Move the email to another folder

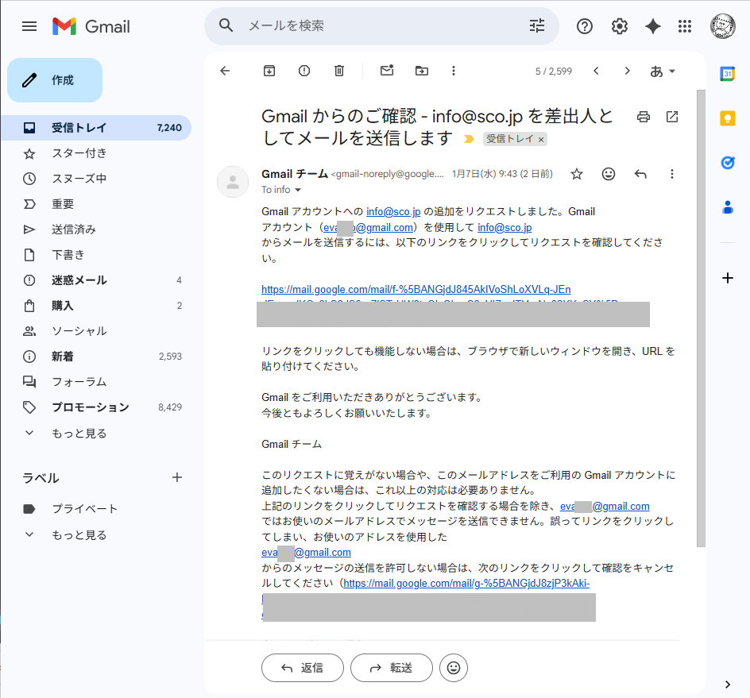(421, 71)
